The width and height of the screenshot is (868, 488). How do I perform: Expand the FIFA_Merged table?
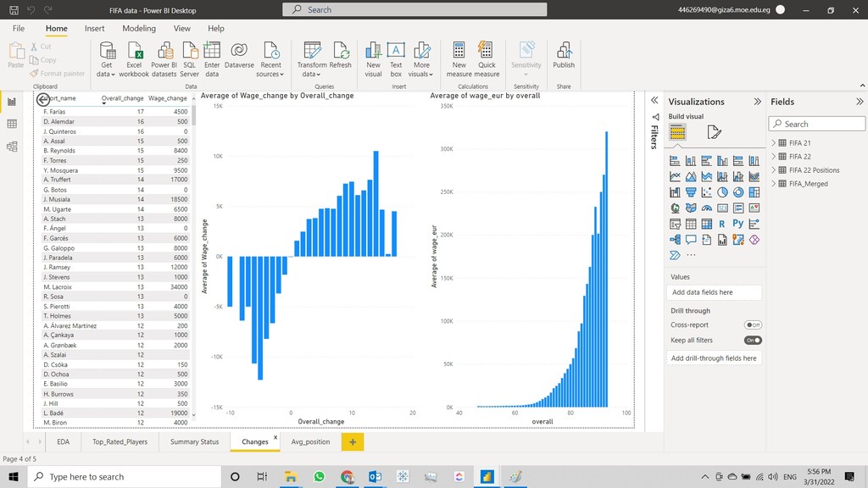click(773, 184)
